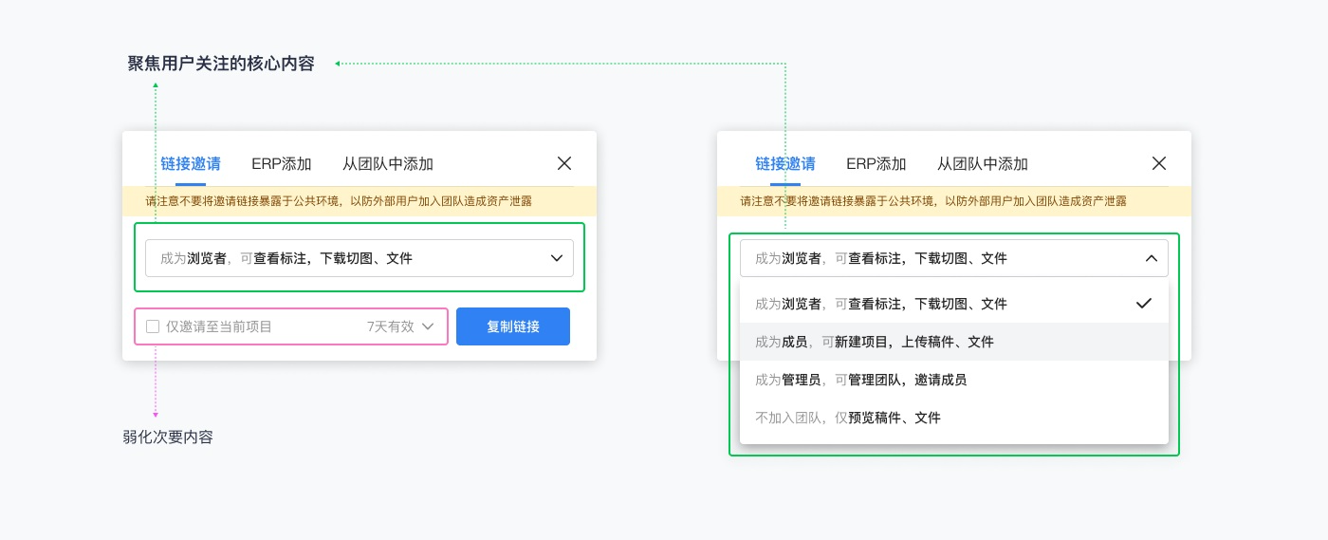Tick the 仅邀请至当前项目 checkbox

153,326
